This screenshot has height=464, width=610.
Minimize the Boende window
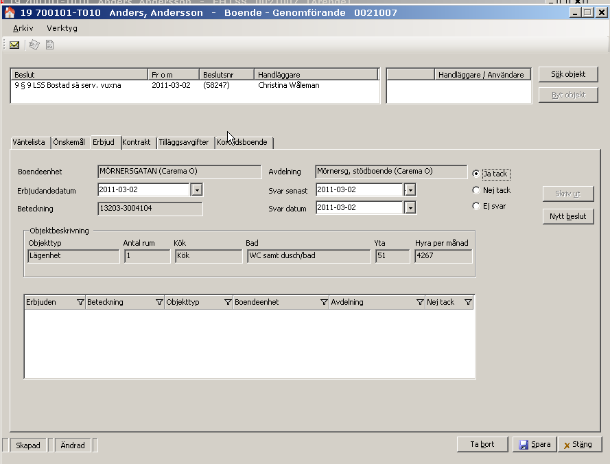coord(576,12)
